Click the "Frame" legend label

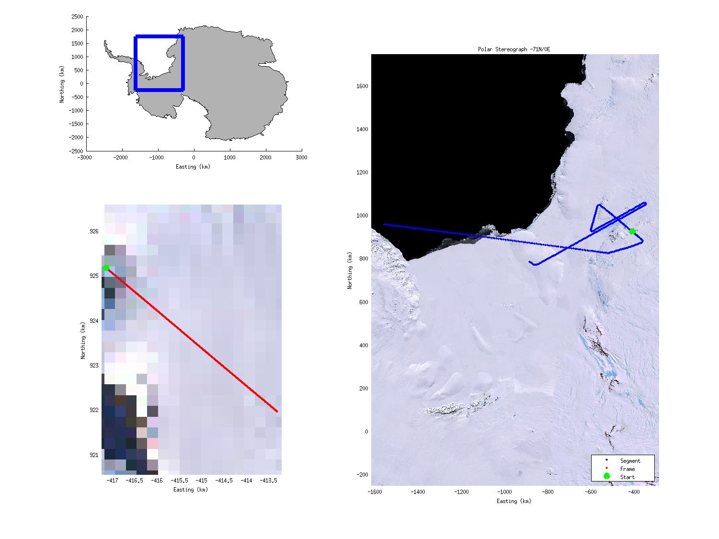pyautogui.click(x=627, y=469)
